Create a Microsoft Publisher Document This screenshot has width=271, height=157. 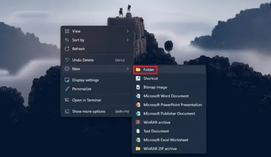[x=169, y=114]
